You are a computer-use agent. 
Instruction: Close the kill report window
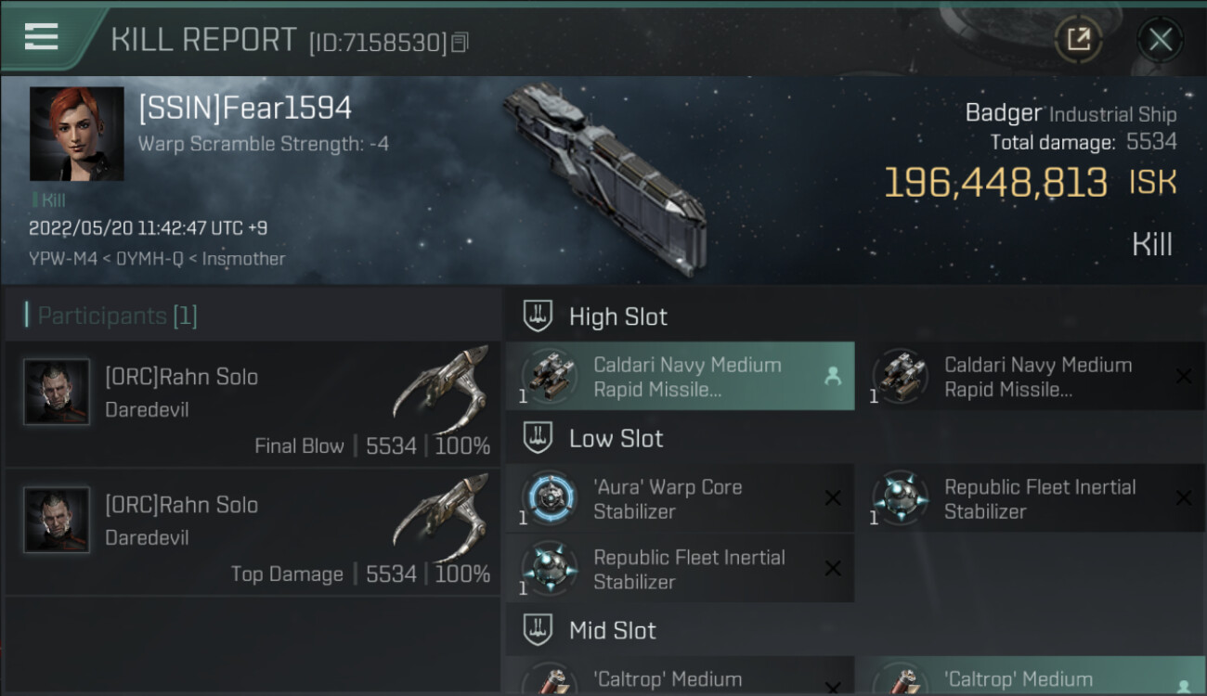click(x=1160, y=39)
